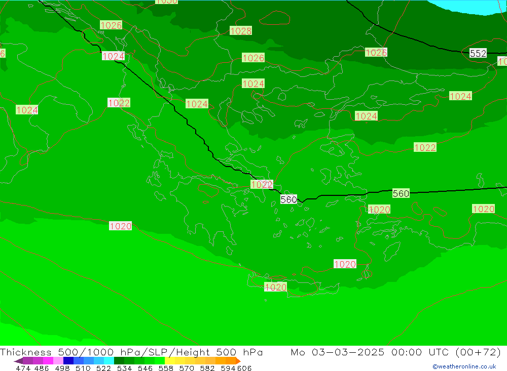Viewport: 507px width, 371px height.
Task: Select the darkest green legend swatch
Action: tap(119, 361)
